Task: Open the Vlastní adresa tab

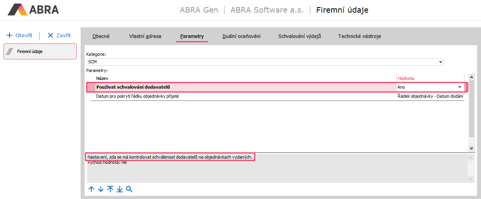Action: pos(145,36)
